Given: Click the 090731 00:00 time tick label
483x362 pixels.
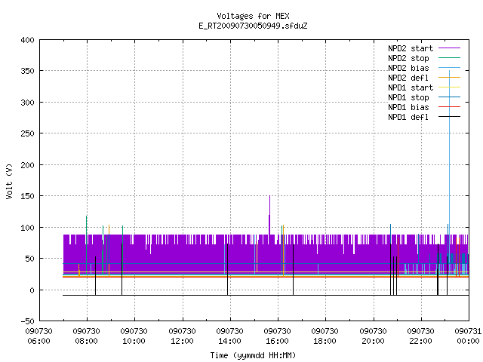Looking at the screenshot, I should pos(468,336).
